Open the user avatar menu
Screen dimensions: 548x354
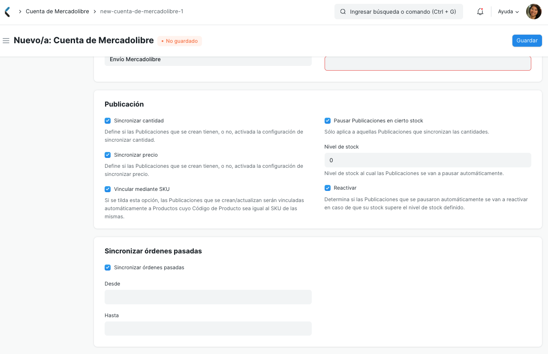534,12
